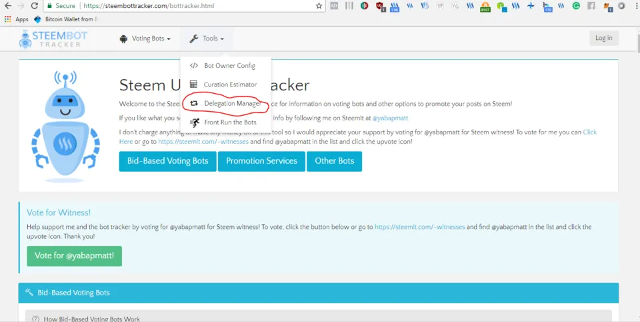Image resolution: width=640 pixels, height=322 pixels.
Task: Open the uBlock red shield extension
Action: tap(380, 6)
